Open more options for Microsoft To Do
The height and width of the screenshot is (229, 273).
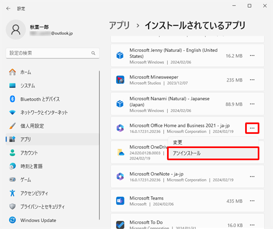pos(252,225)
